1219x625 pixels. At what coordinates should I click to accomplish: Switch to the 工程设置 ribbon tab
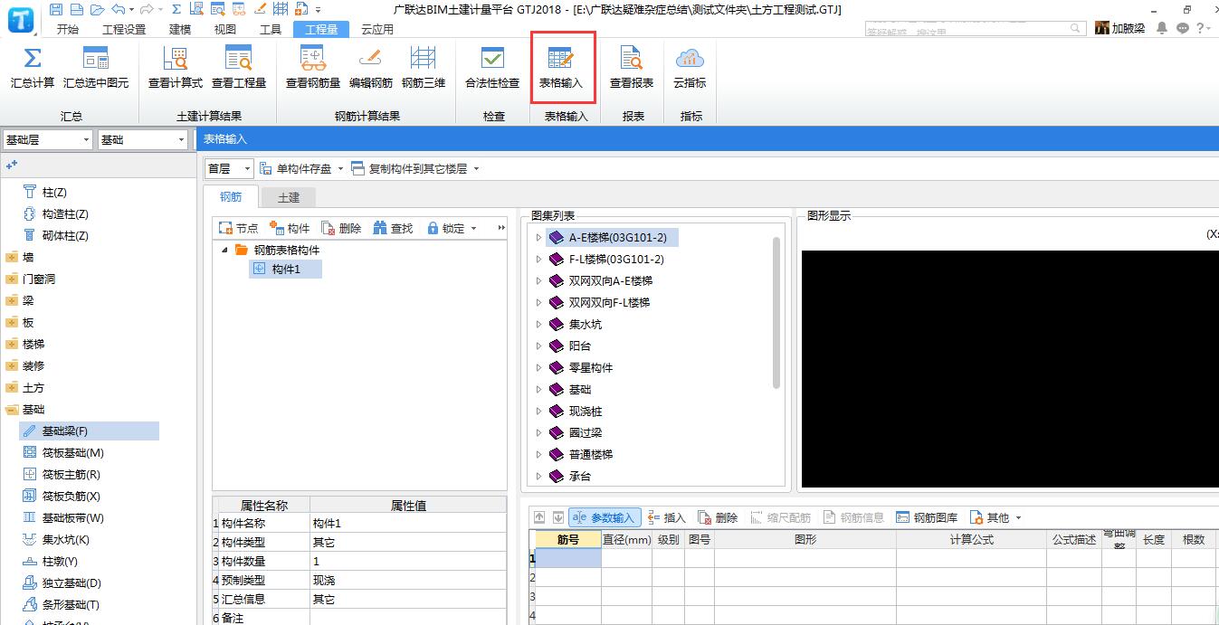[x=124, y=29]
